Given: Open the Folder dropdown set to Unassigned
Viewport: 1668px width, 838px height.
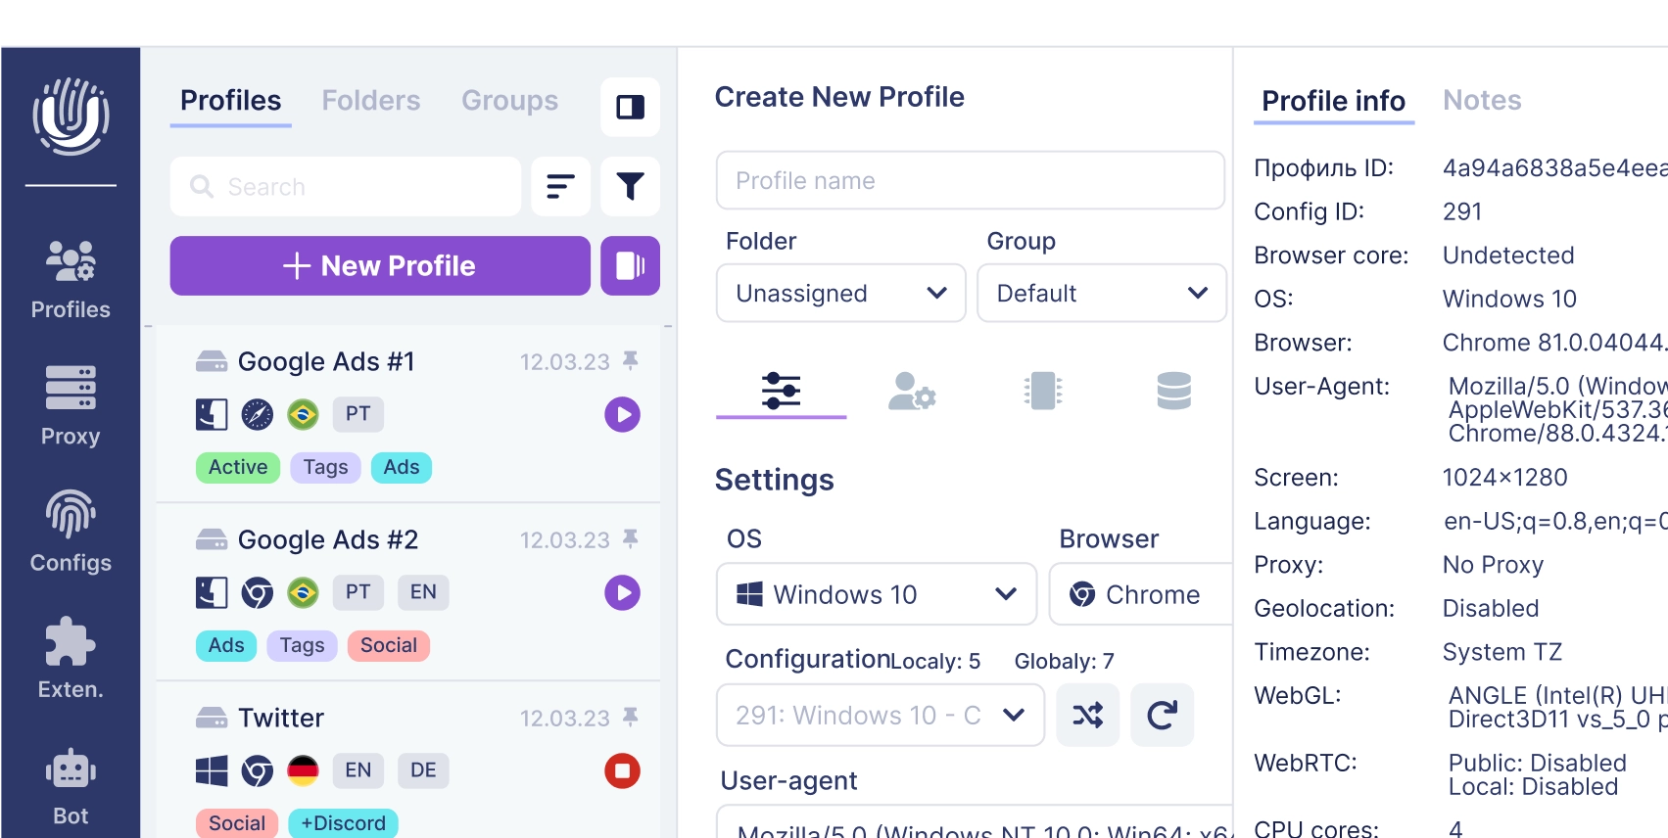Looking at the screenshot, I should click(840, 293).
